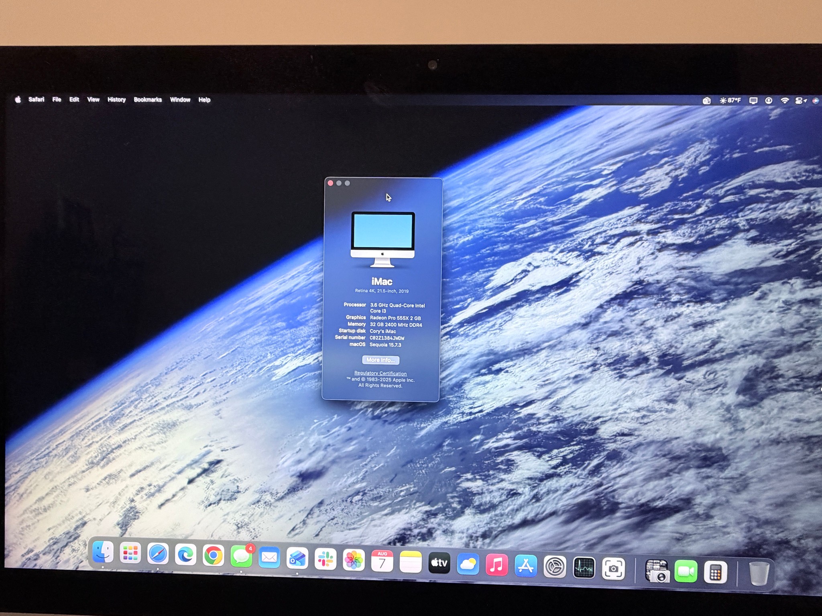Open Activity Monitor in the Dock
The image size is (822, 616).
click(584, 568)
